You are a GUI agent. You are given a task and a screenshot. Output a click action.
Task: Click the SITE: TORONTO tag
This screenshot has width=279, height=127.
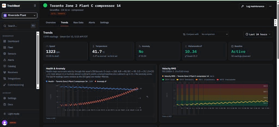click(58, 14)
